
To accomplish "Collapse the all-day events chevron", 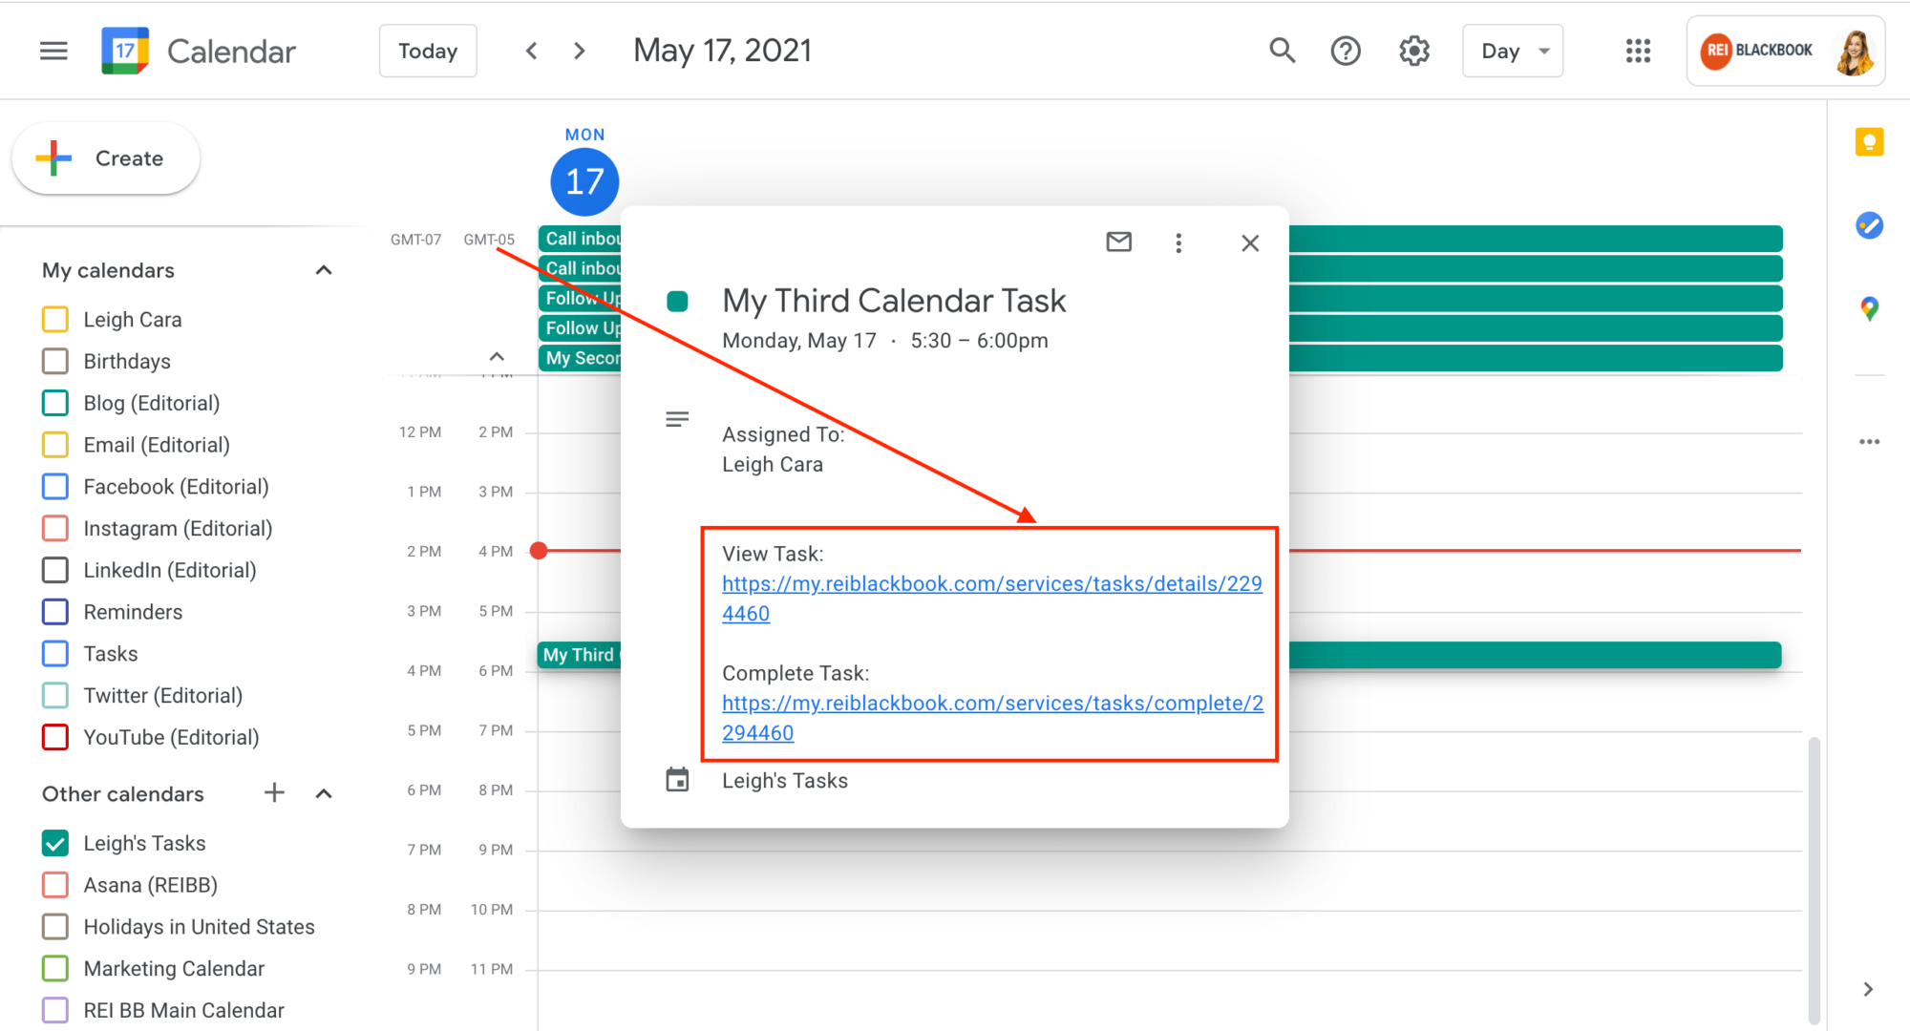I will 497,356.
